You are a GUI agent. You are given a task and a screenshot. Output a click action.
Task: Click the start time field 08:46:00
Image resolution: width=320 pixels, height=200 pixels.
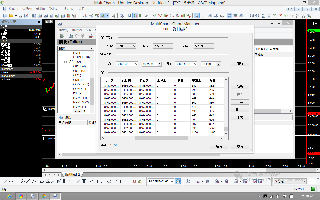(150, 64)
